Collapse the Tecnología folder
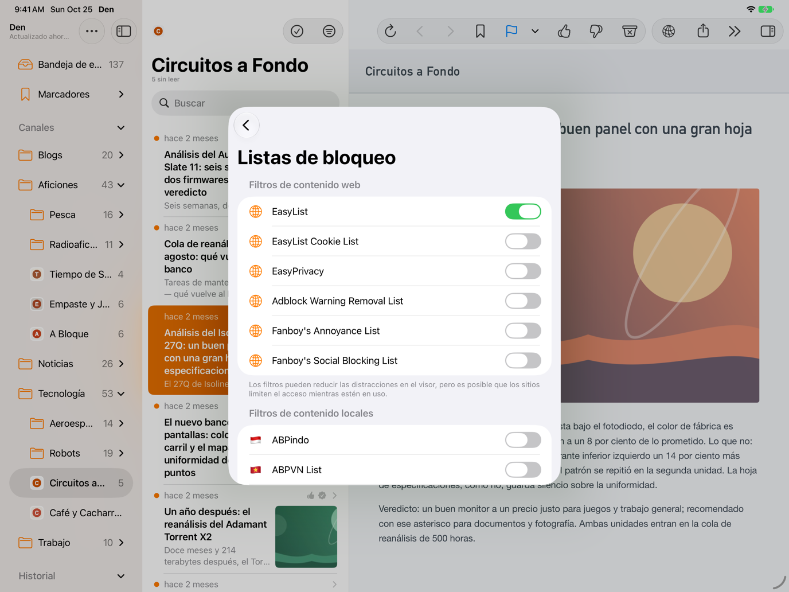The image size is (789, 592). pyautogui.click(x=122, y=394)
